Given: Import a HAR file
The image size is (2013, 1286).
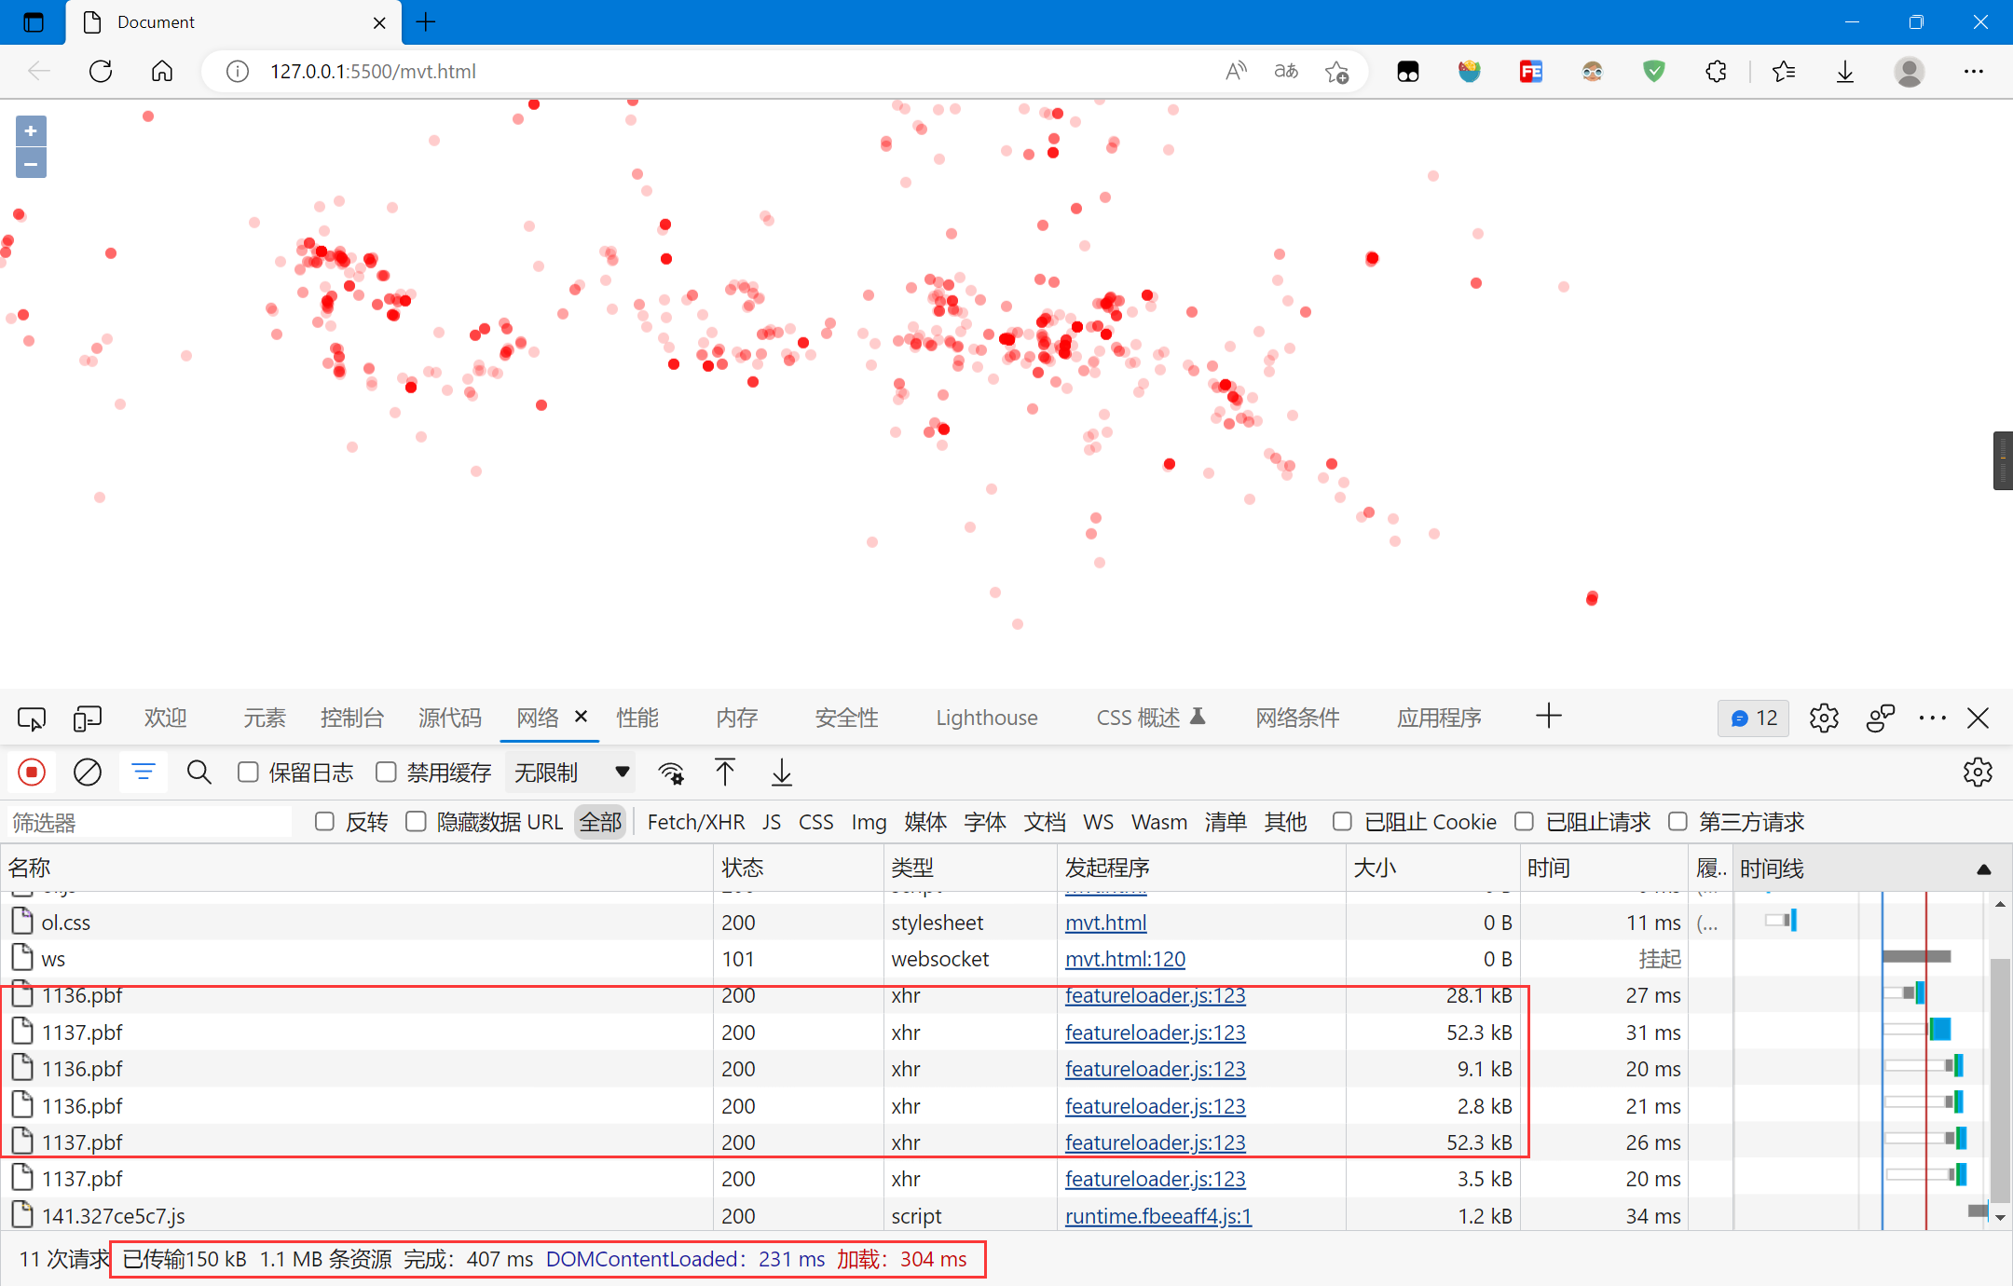Looking at the screenshot, I should pos(725,773).
